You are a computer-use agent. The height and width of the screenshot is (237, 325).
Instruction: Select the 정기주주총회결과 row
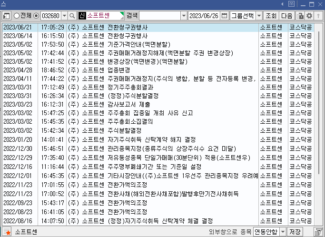pyautogui.click(x=158, y=87)
